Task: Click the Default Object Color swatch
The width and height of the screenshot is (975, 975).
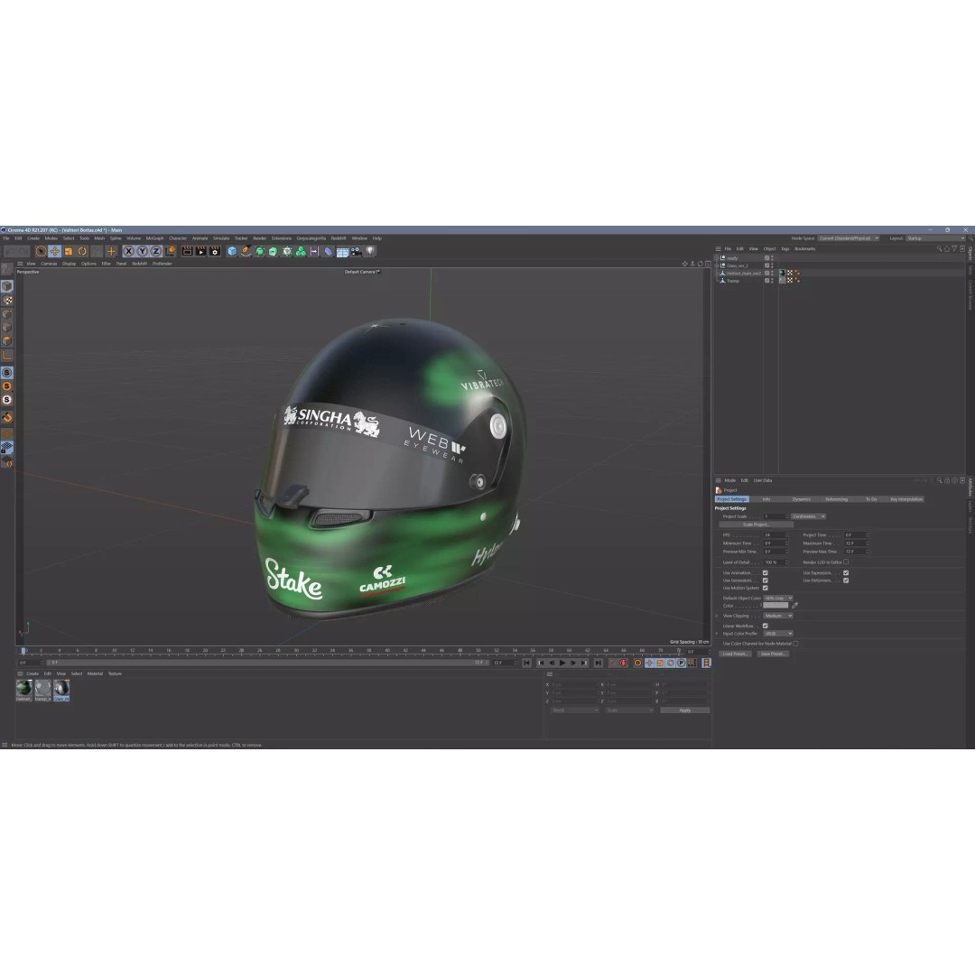Action: coord(775,605)
